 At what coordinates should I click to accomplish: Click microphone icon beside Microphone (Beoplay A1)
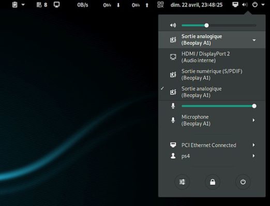click(173, 120)
